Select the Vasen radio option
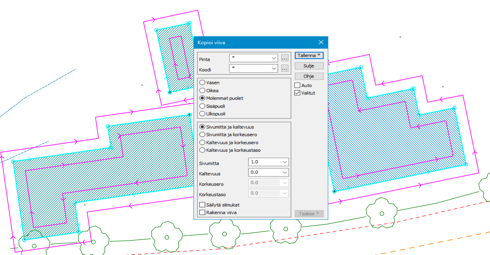The image size is (490, 255). [x=202, y=83]
